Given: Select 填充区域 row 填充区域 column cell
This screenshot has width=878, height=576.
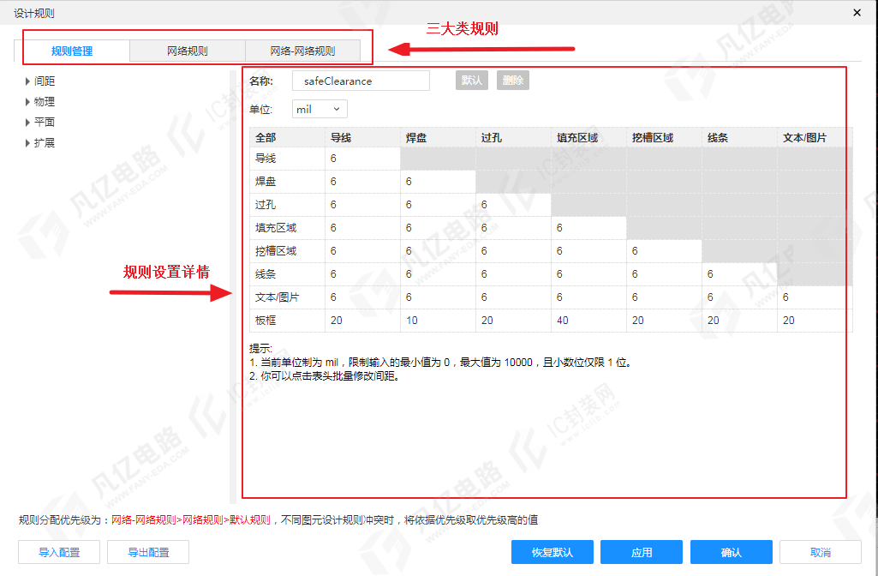Looking at the screenshot, I should (x=588, y=228).
